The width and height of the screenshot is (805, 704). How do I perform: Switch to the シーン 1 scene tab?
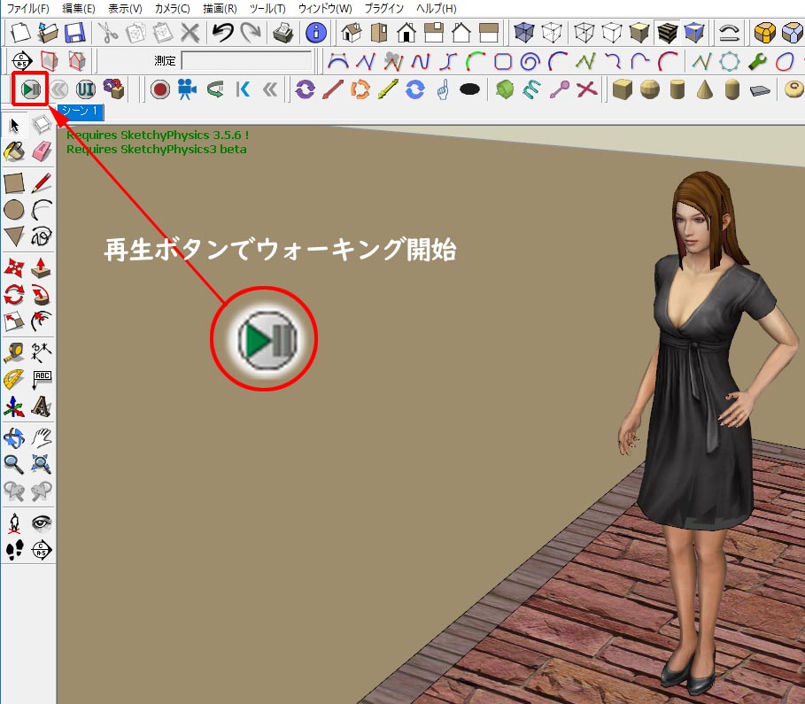pos(81,112)
